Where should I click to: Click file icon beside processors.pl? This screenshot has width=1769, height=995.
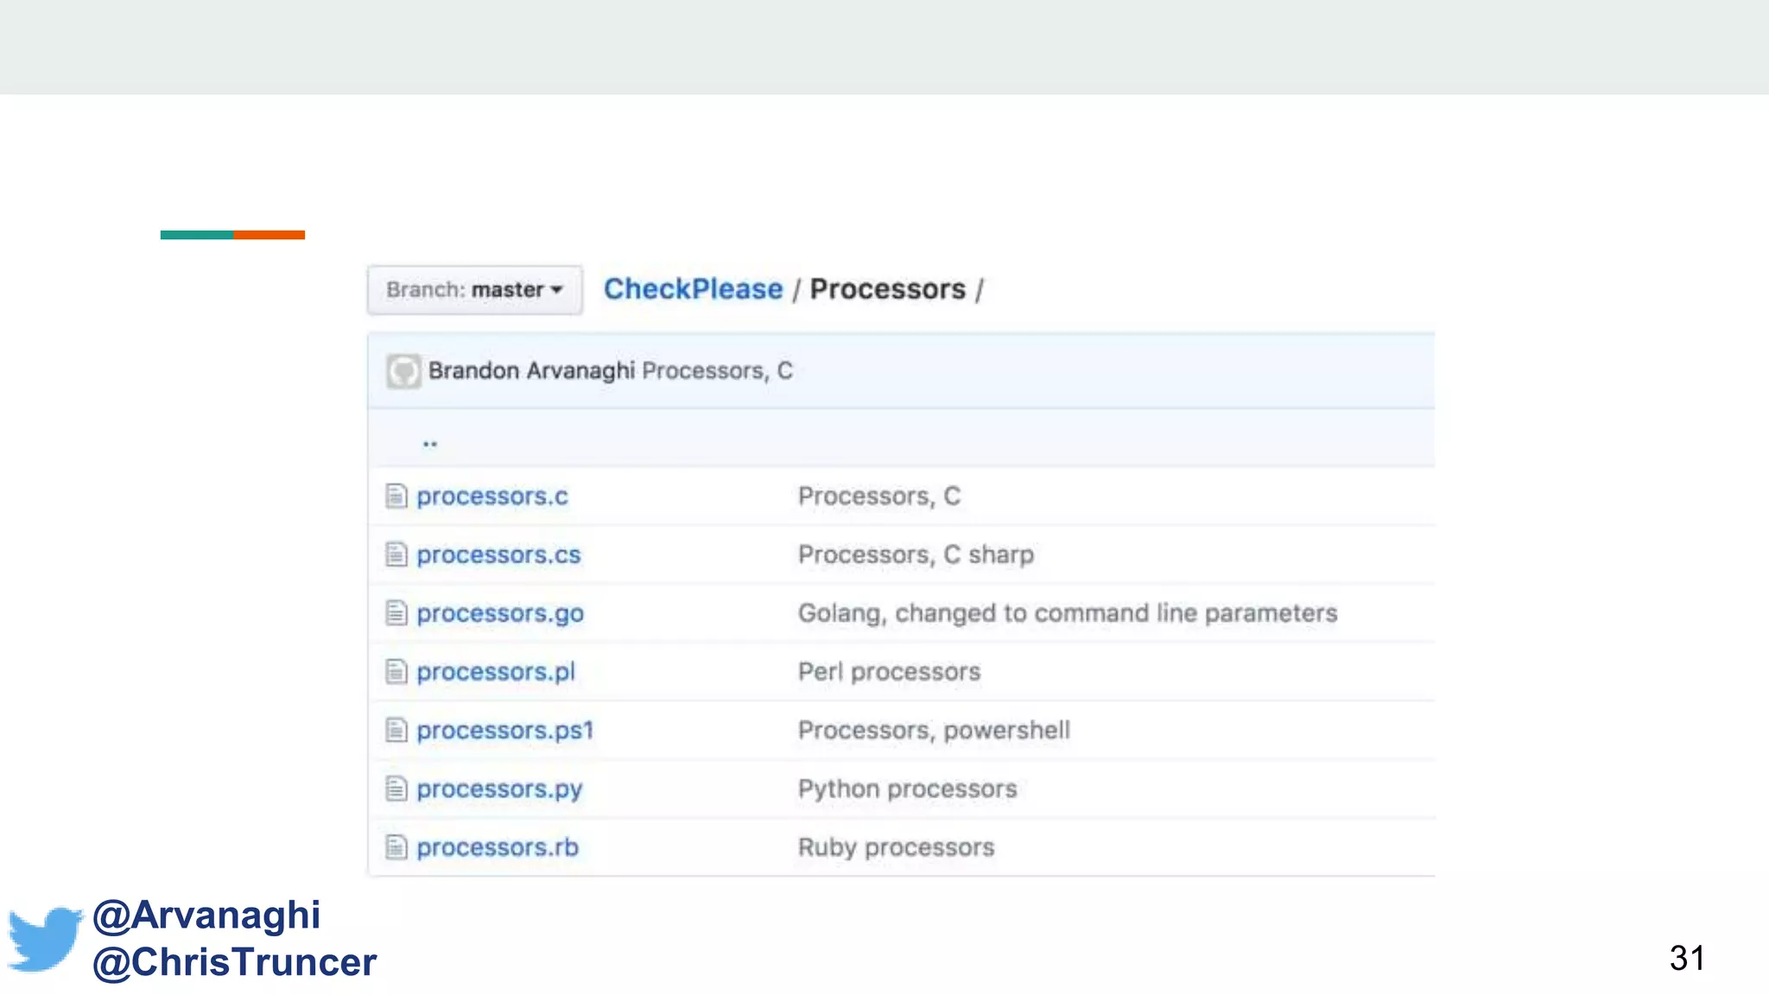(396, 672)
